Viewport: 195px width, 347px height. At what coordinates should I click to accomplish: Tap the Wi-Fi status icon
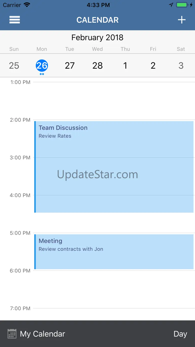tap(27, 5)
